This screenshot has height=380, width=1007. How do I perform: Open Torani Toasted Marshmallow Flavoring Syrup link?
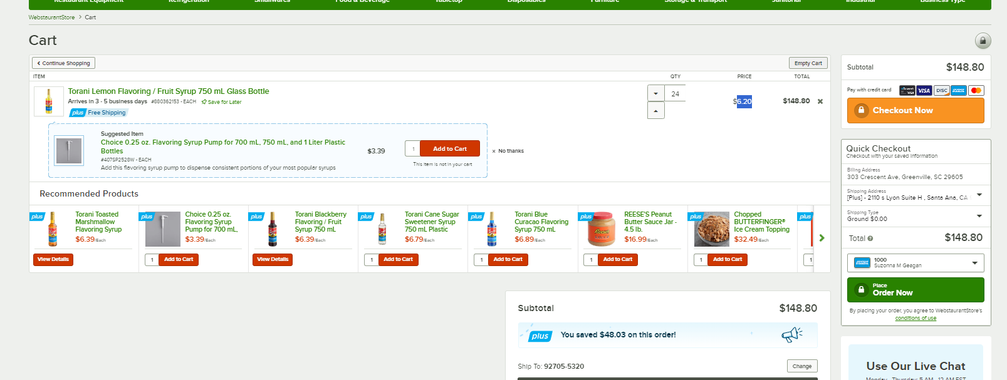coord(98,222)
